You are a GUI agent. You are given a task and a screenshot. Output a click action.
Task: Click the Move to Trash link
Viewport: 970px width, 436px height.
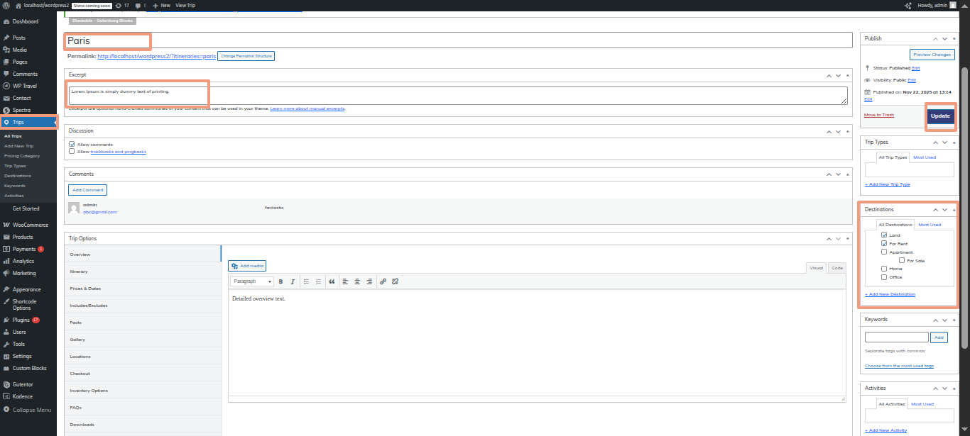click(878, 115)
